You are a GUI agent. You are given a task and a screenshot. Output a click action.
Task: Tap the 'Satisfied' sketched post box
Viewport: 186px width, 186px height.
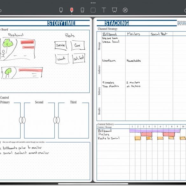point(79,58)
